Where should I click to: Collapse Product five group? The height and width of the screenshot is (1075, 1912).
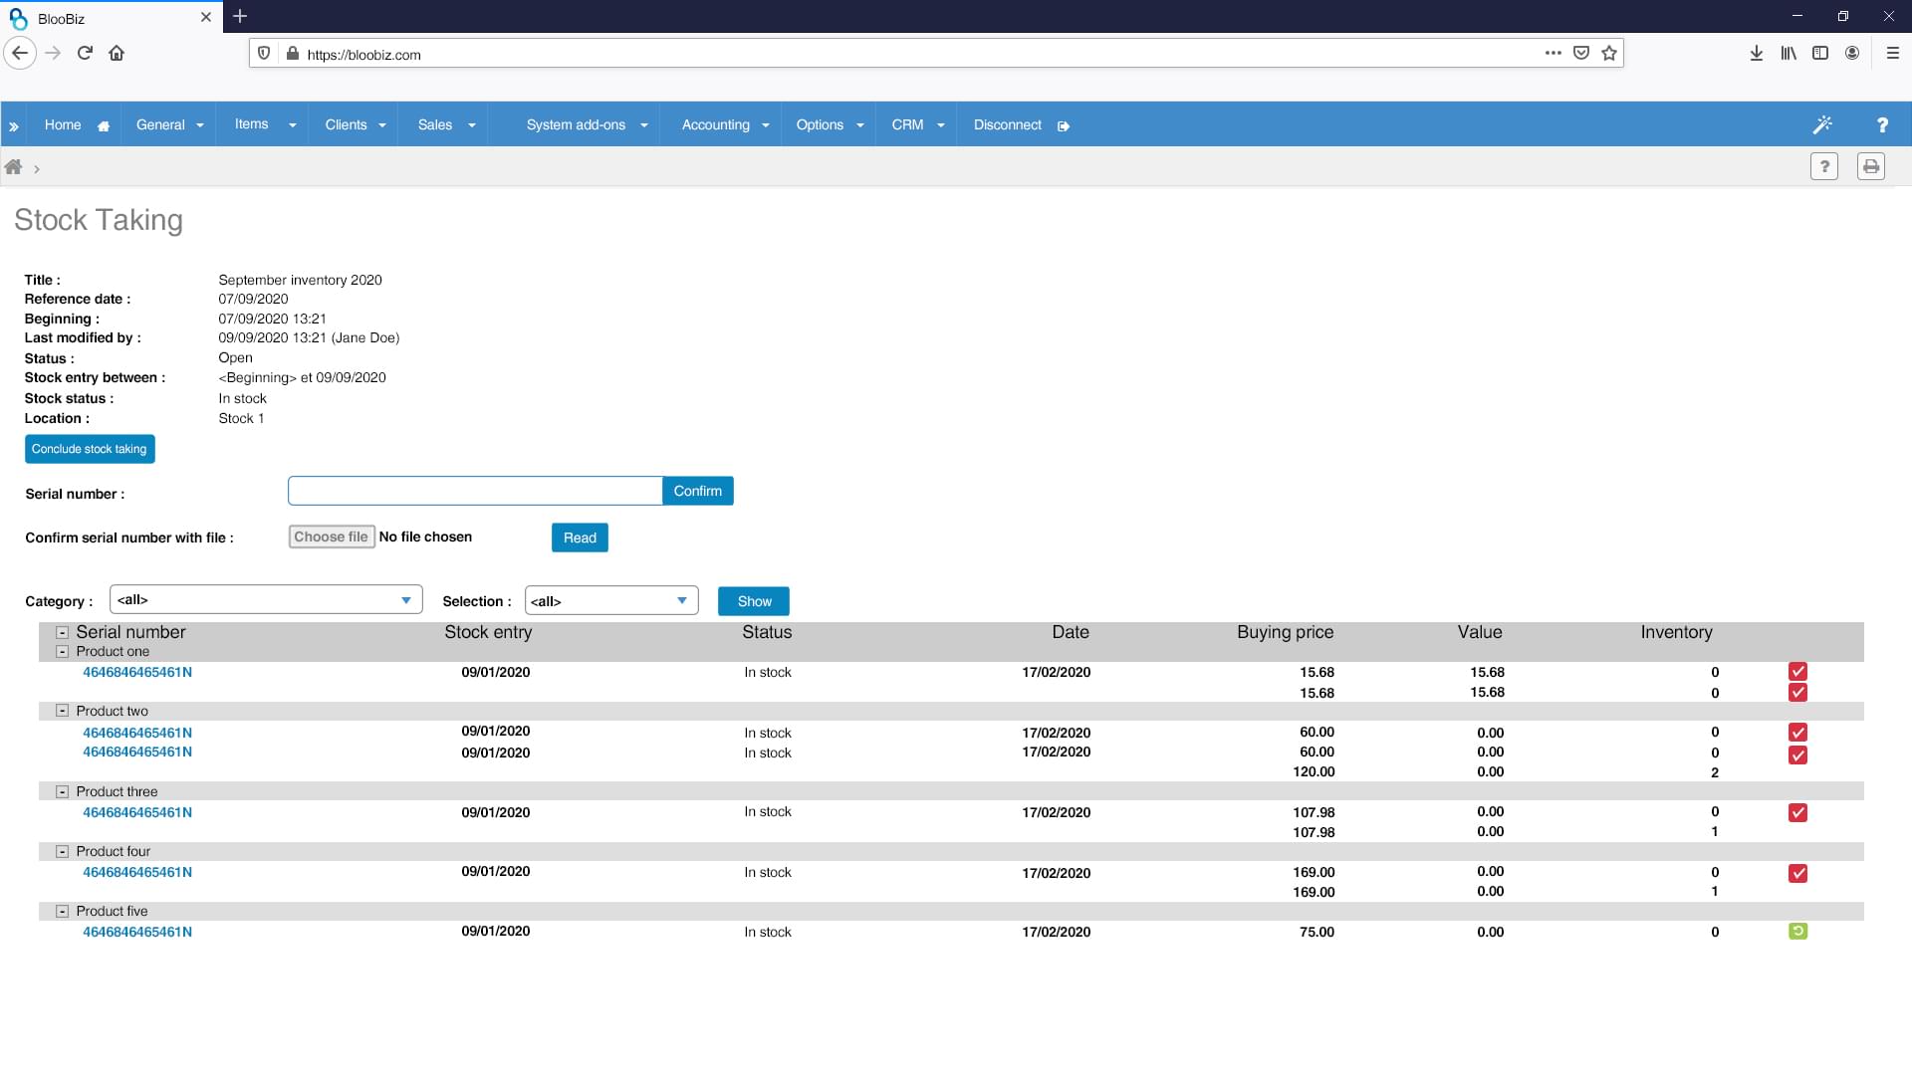click(x=62, y=912)
